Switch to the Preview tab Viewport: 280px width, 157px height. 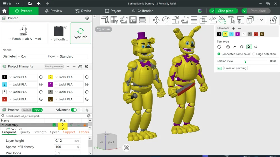tap(53, 11)
